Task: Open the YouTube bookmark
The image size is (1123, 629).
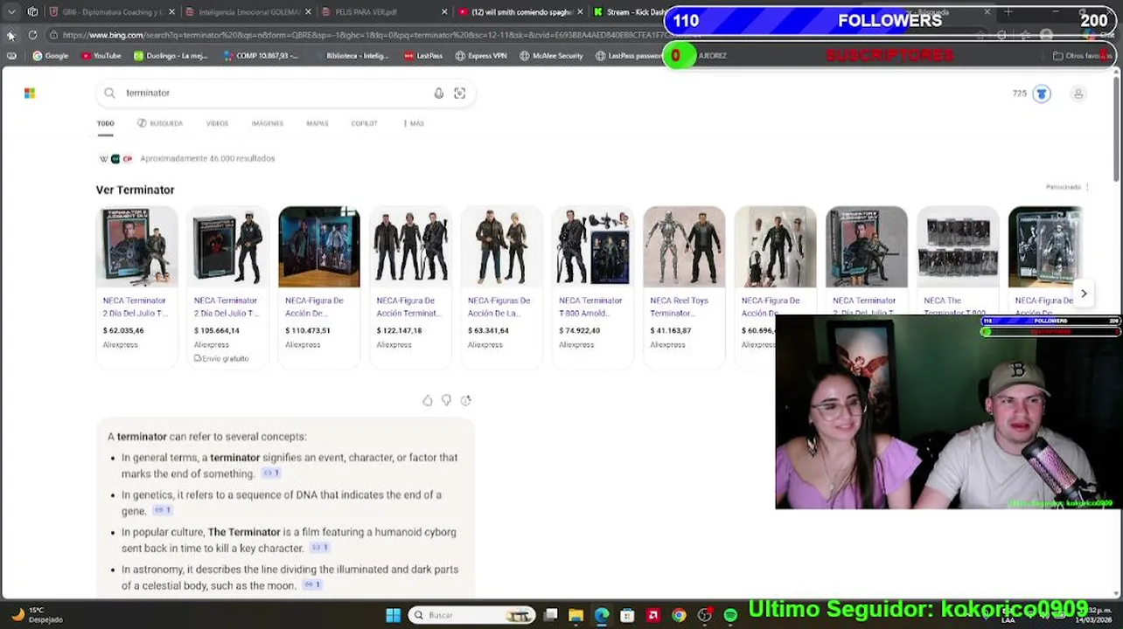Action: (101, 56)
